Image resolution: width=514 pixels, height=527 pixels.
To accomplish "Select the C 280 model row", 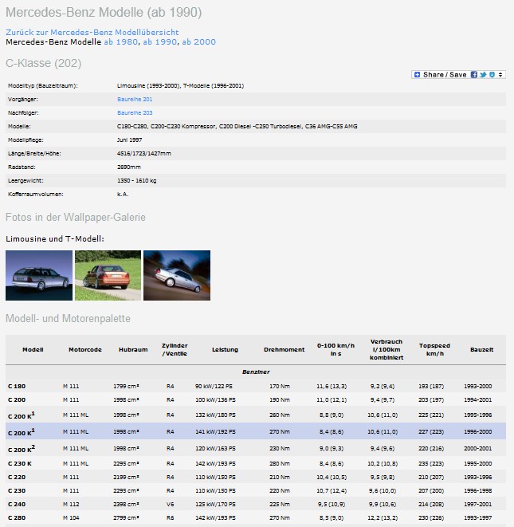I will [255, 518].
